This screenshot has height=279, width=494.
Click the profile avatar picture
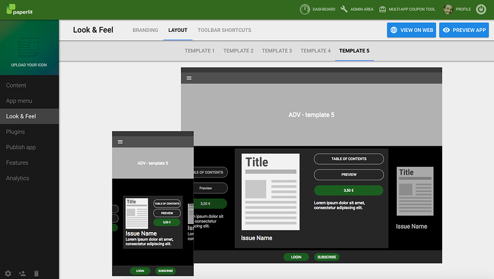tap(448, 10)
